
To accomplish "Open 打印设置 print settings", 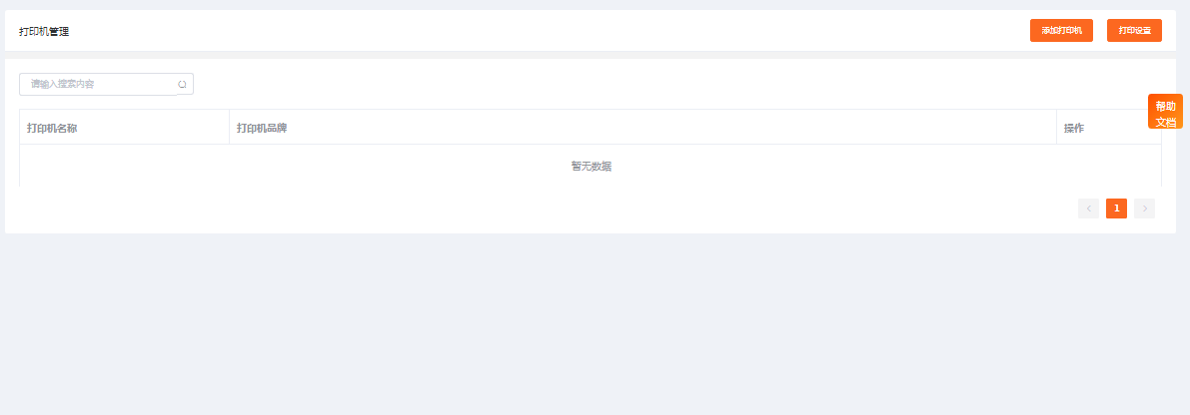I will (x=1135, y=30).
